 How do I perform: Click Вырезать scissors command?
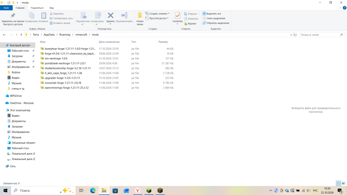[x=57, y=14]
